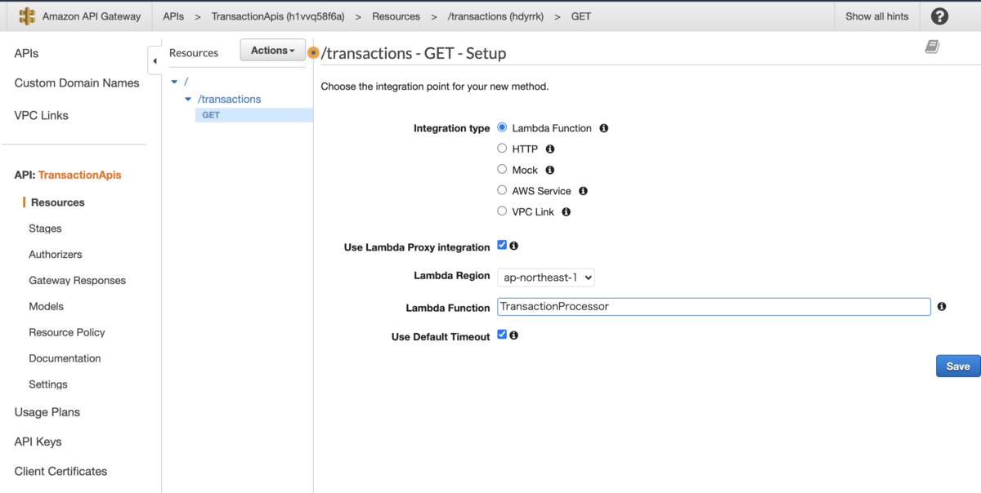This screenshot has width=981, height=493.
Task: Open Usage Plans in the sidebar
Action: pyautogui.click(x=47, y=412)
